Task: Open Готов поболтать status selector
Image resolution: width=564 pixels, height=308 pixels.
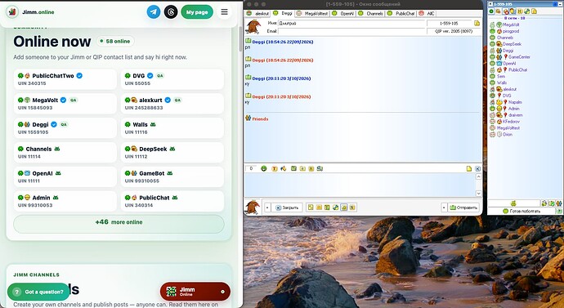Action: (x=521, y=212)
